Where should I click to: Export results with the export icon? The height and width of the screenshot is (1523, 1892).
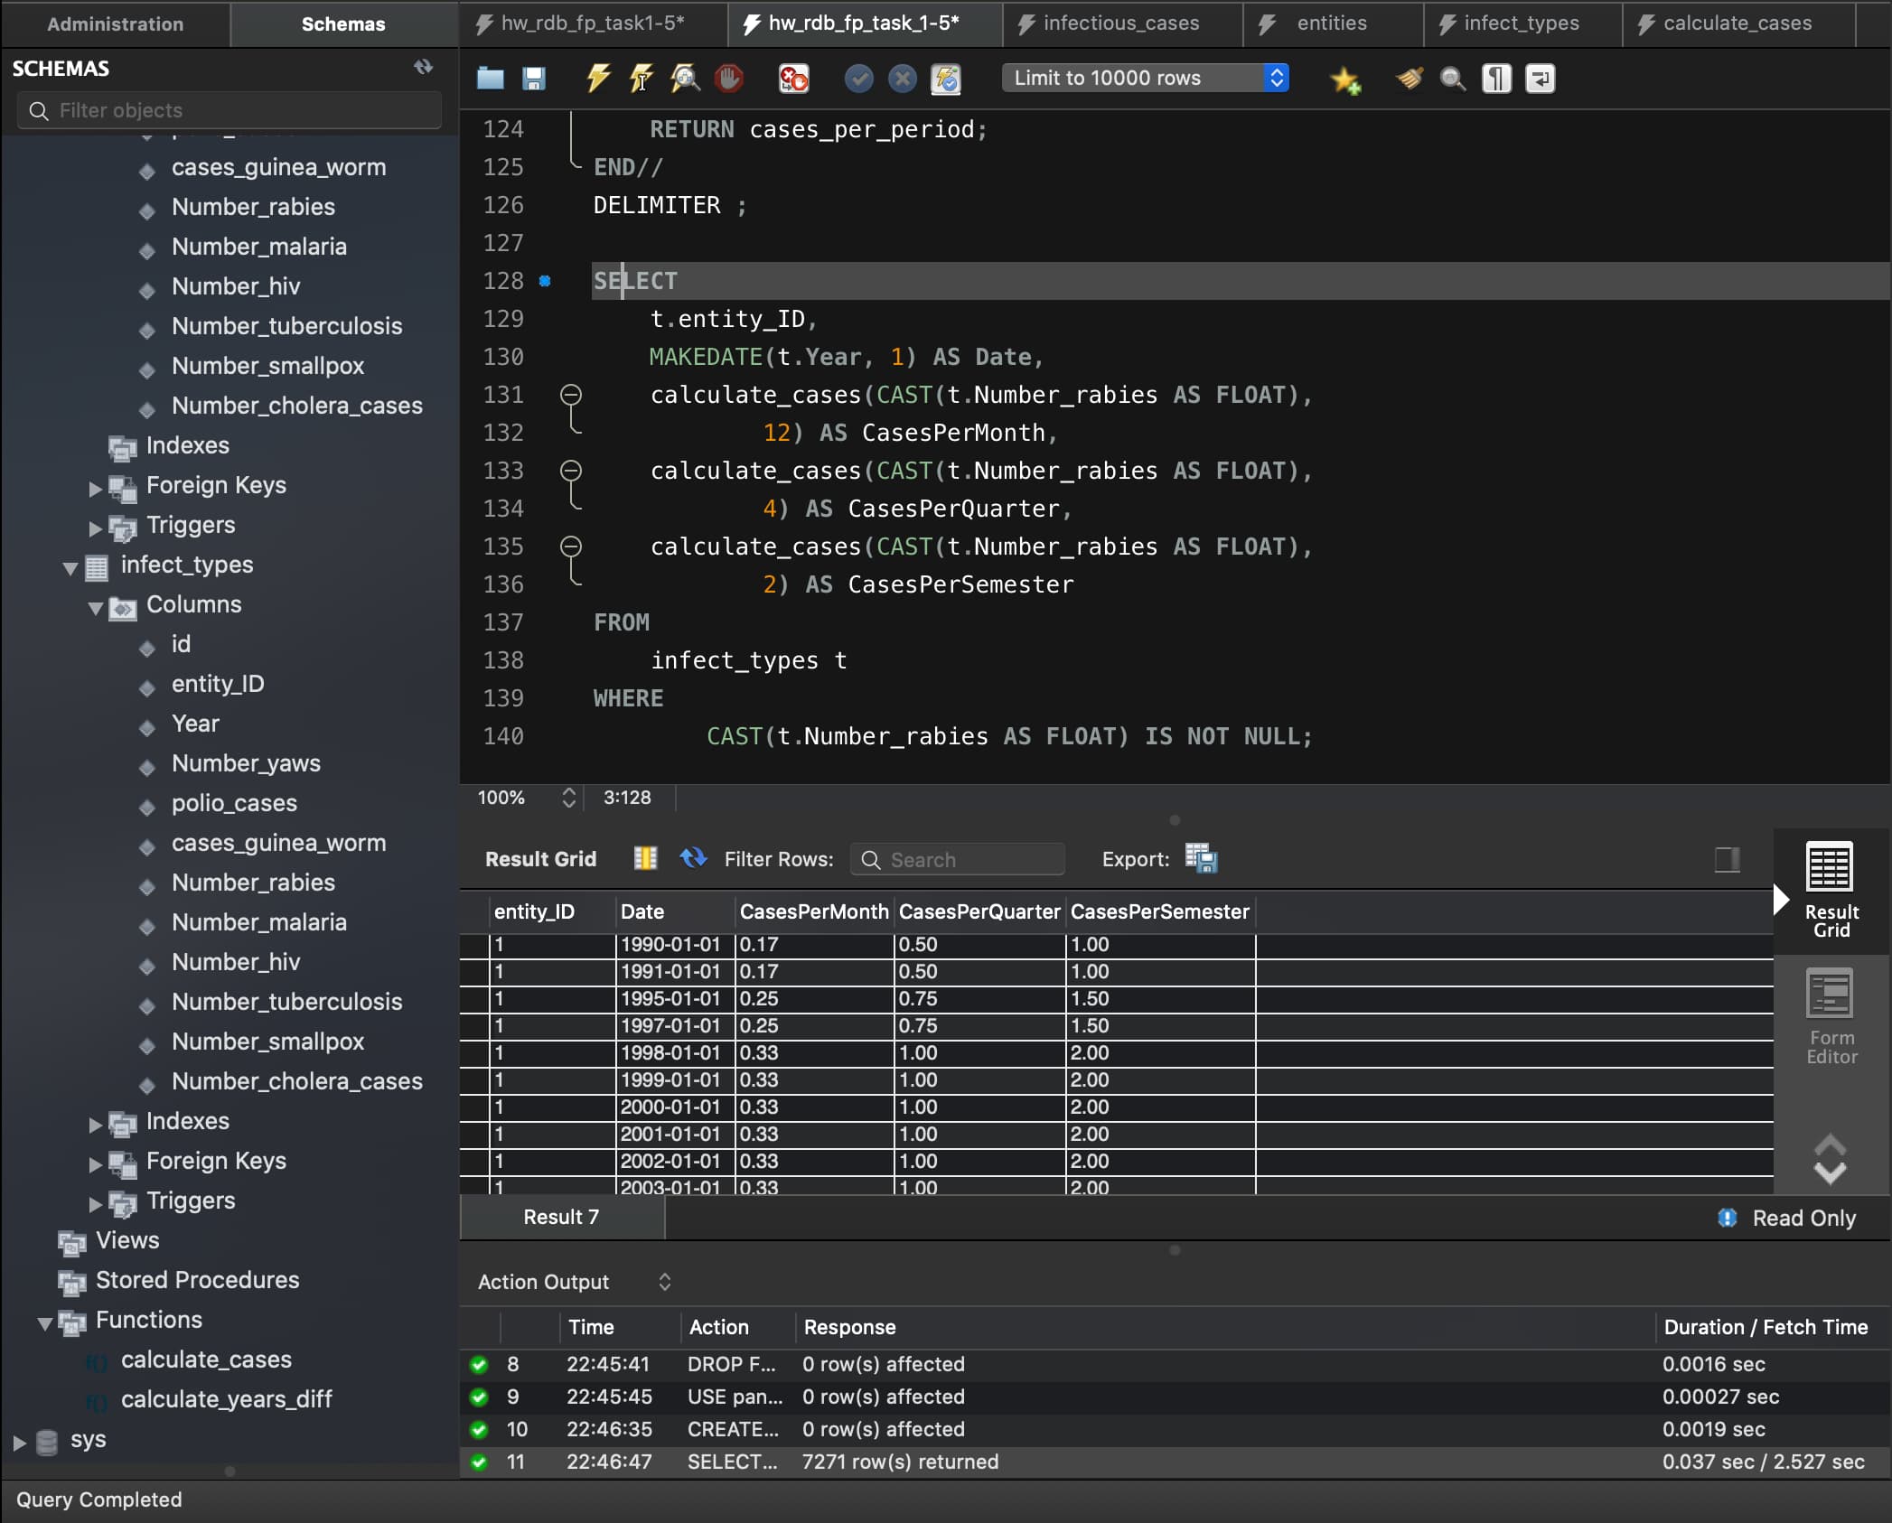click(x=1201, y=858)
